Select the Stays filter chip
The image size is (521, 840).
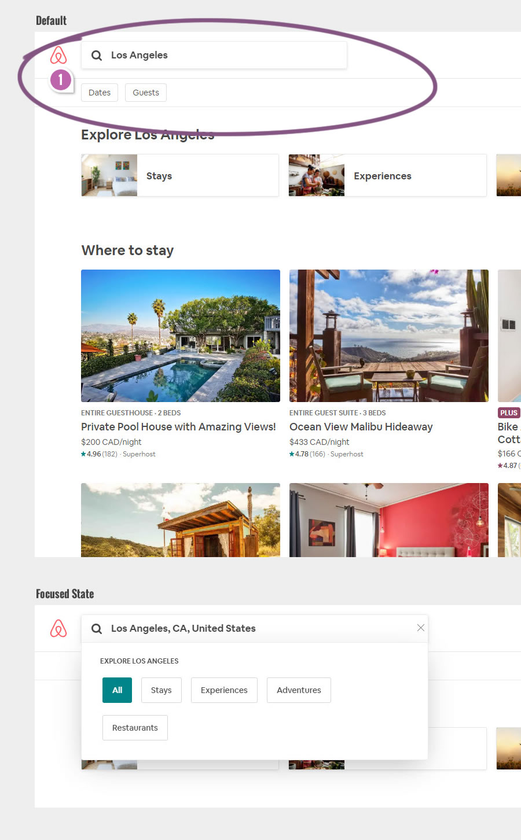click(161, 690)
